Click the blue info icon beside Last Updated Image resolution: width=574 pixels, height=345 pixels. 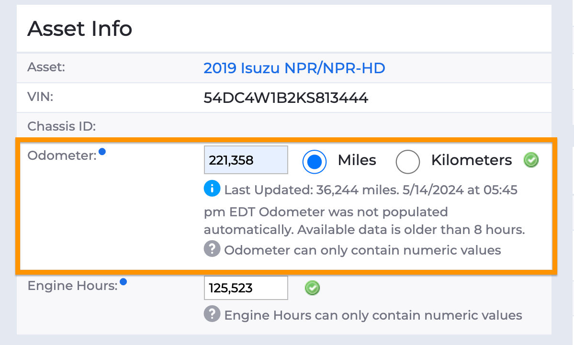pyautogui.click(x=212, y=189)
